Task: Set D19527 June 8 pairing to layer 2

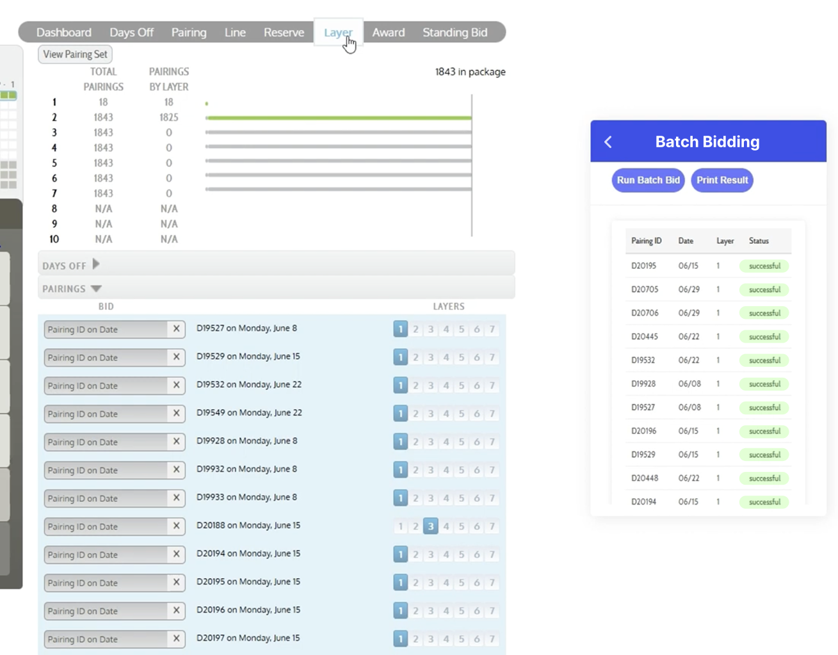Action: coord(415,329)
